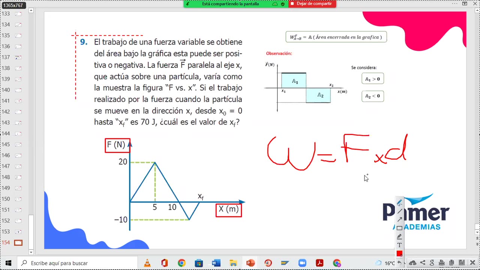Select the straight line tool

(399, 211)
